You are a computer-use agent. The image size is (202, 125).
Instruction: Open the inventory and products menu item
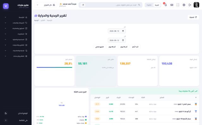point(16,28)
